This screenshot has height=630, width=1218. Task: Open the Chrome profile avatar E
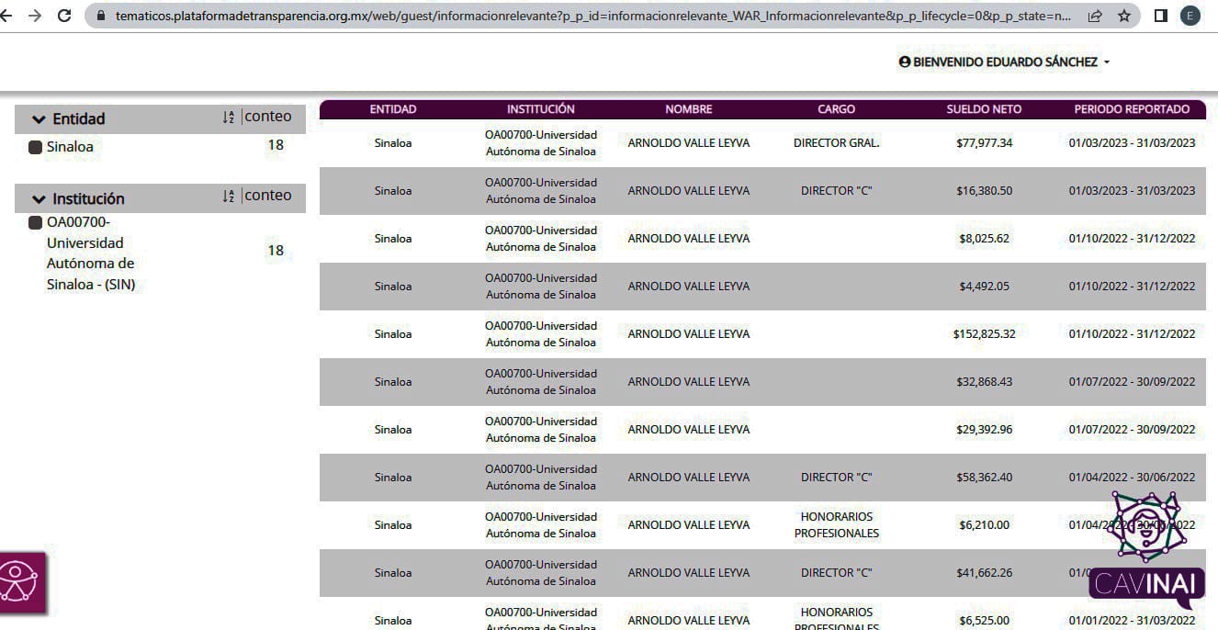click(1190, 16)
